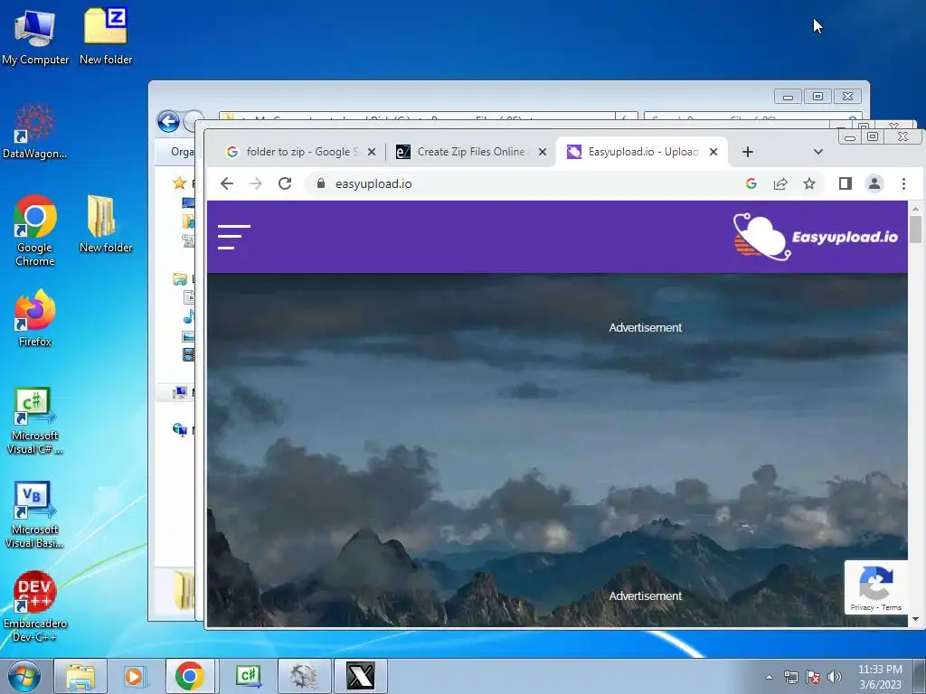926x694 pixels.
Task: Bookmark this tab with the star
Action: (x=809, y=183)
